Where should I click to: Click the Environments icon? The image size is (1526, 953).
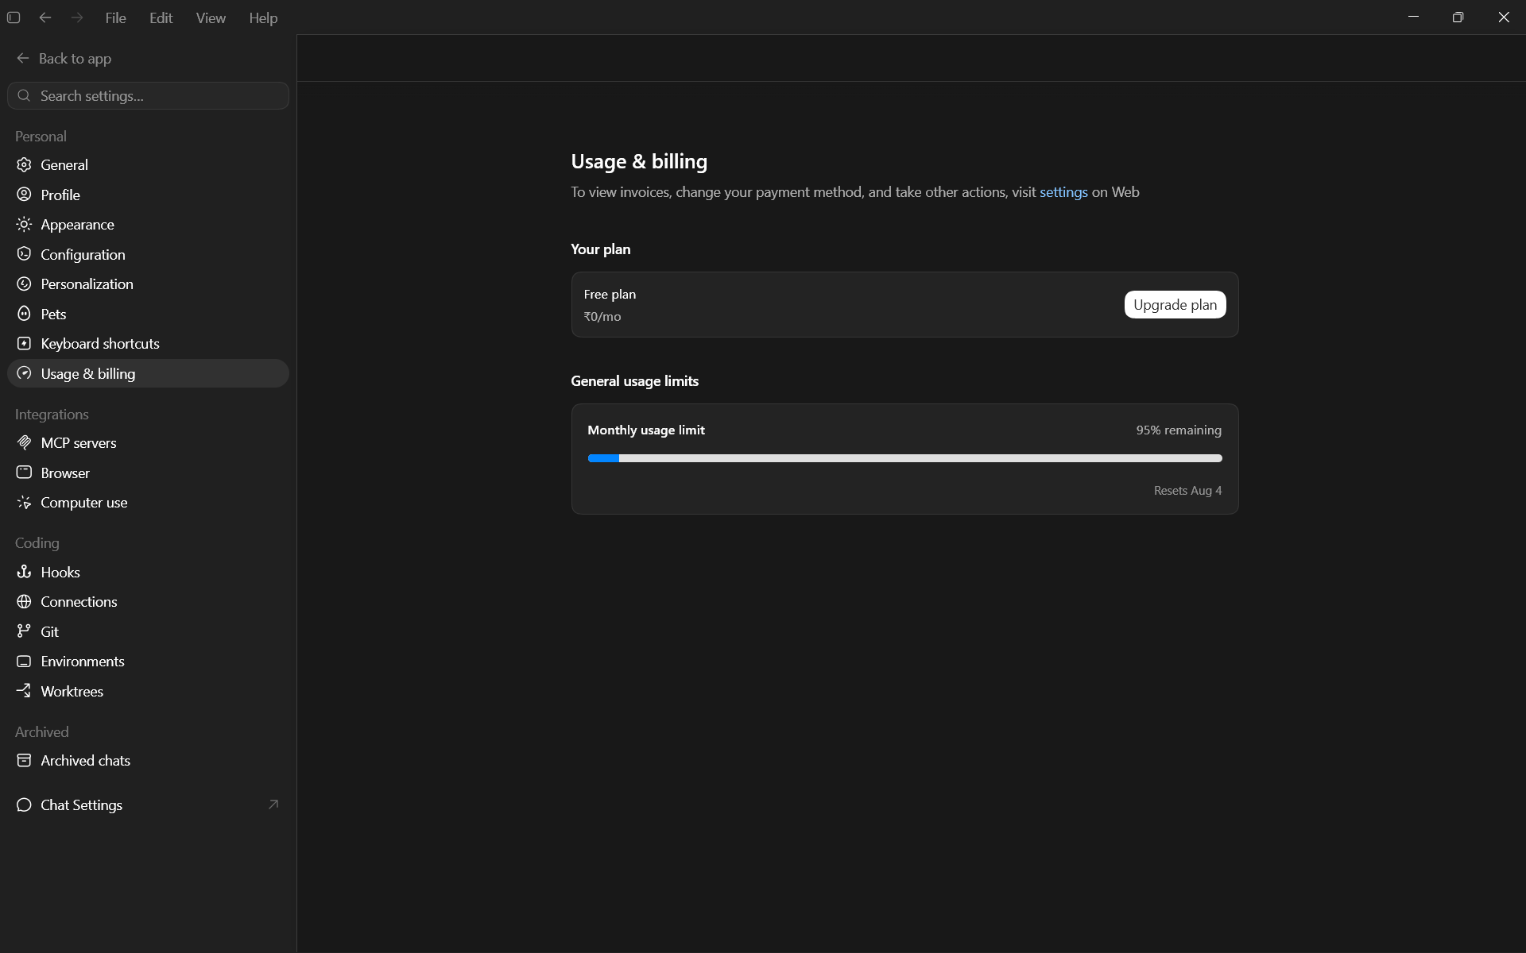pyautogui.click(x=25, y=661)
